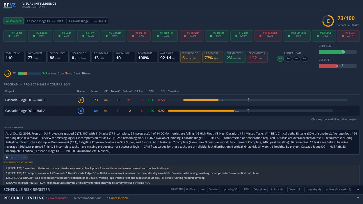The height and width of the screenshot is (204, 363).
Task: Toggle the At Risk (64) risk filter
Action: (x=277, y=189)
